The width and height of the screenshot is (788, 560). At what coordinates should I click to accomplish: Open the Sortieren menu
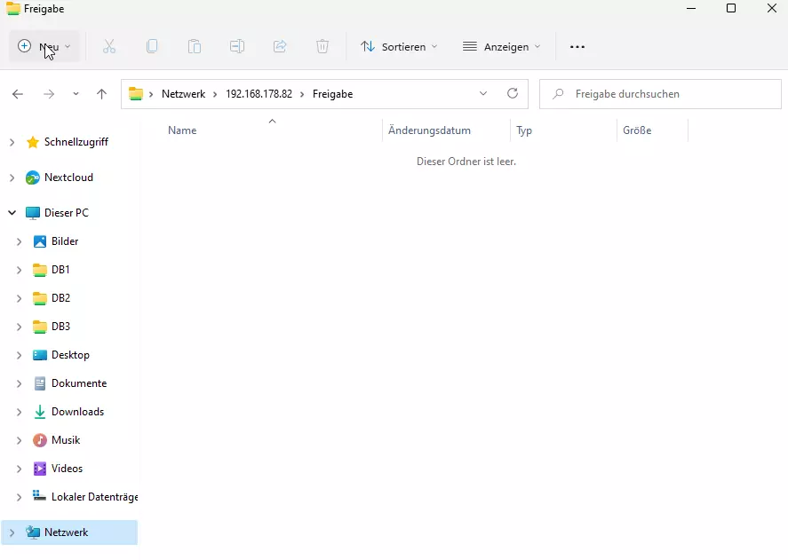[x=399, y=46]
